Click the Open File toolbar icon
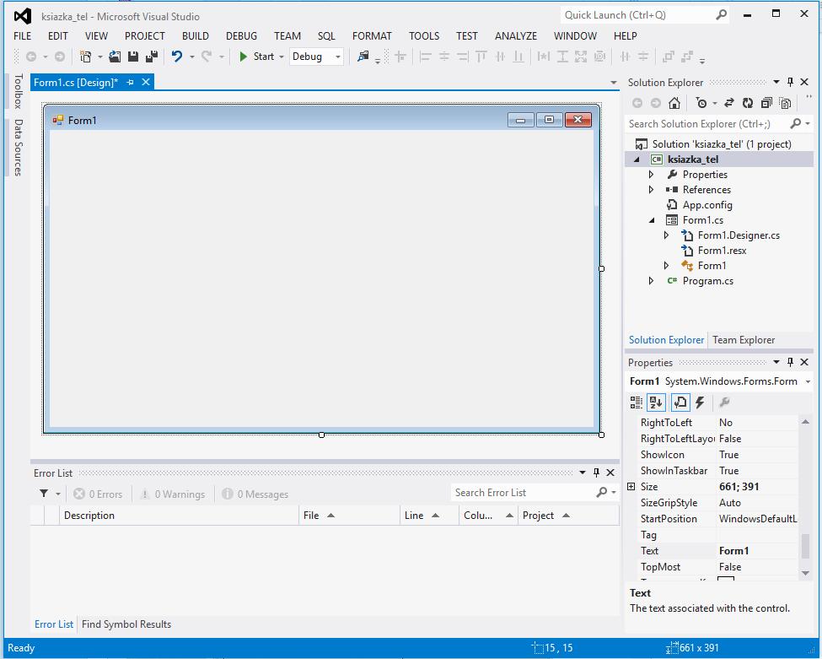This screenshot has width=822, height=659. [x=115, y=57]
